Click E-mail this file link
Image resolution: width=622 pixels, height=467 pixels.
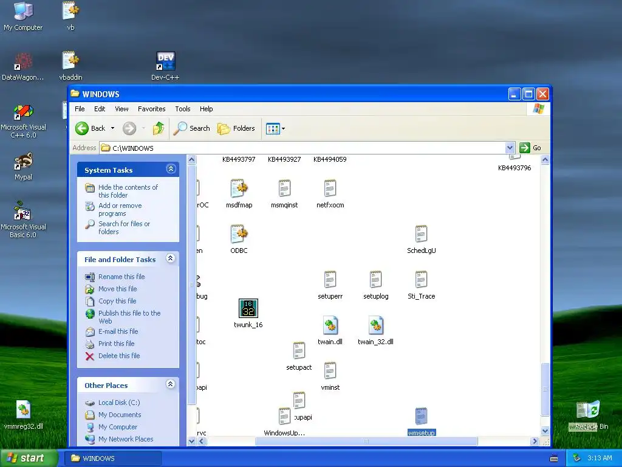pos(118,331)
